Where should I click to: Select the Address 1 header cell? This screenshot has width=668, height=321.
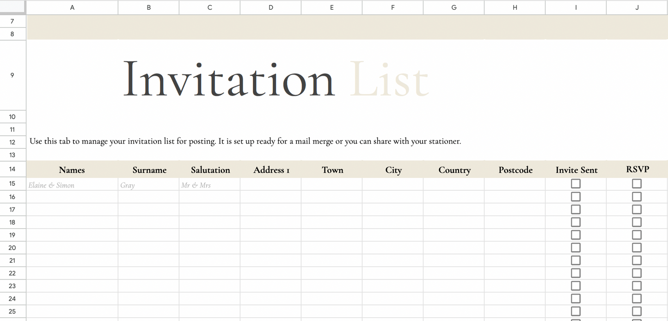click(271, 170)
